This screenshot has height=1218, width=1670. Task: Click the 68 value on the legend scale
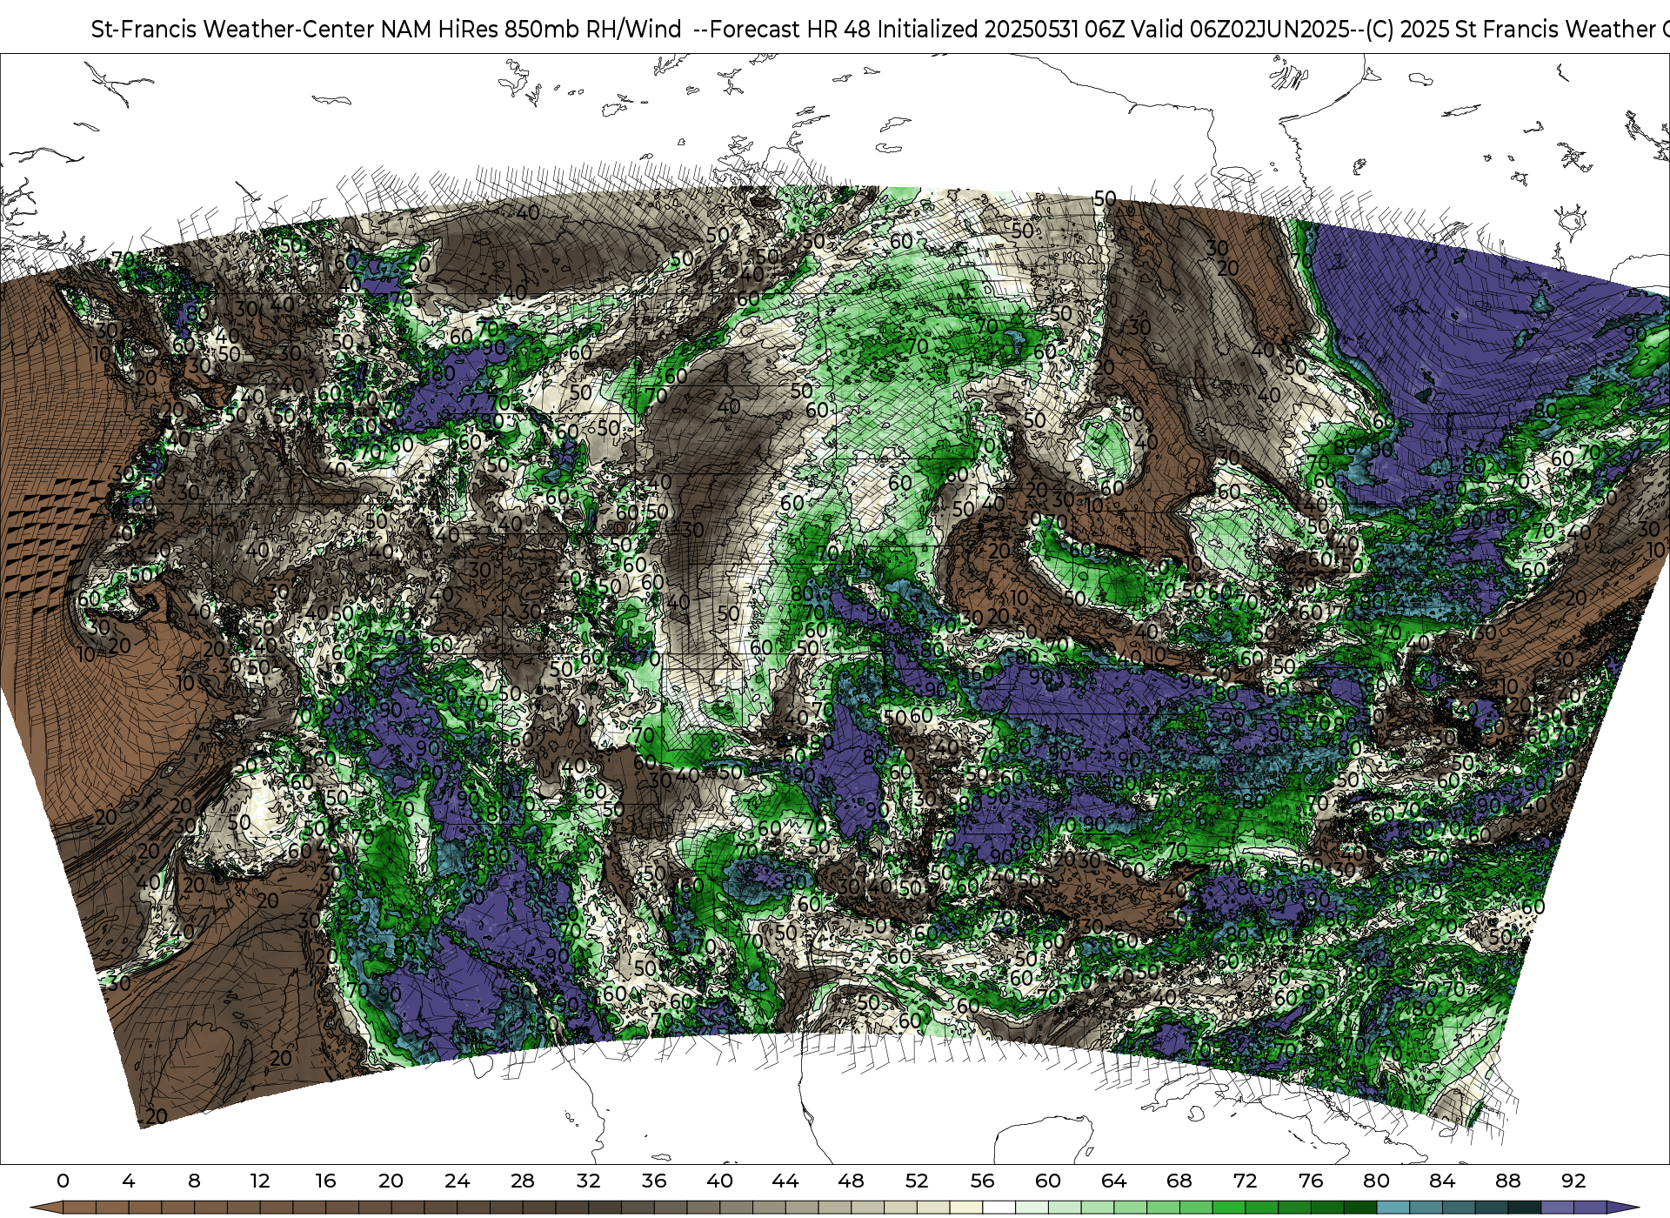[x=1179, y=1181]
